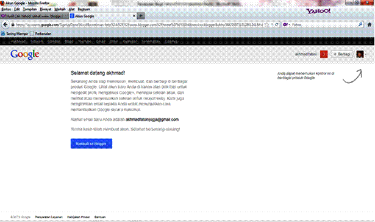The width and height of the screenshot is (375, 222).
Task: Open the Kebijakan Privasi footer link
Action: (x=79, y=217)
